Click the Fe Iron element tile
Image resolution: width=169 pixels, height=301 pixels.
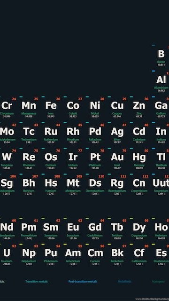51,108
